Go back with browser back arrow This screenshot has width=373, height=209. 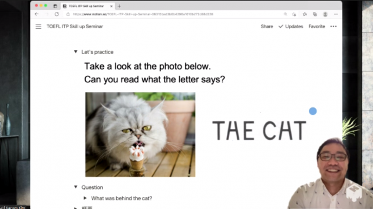[36, 14]
